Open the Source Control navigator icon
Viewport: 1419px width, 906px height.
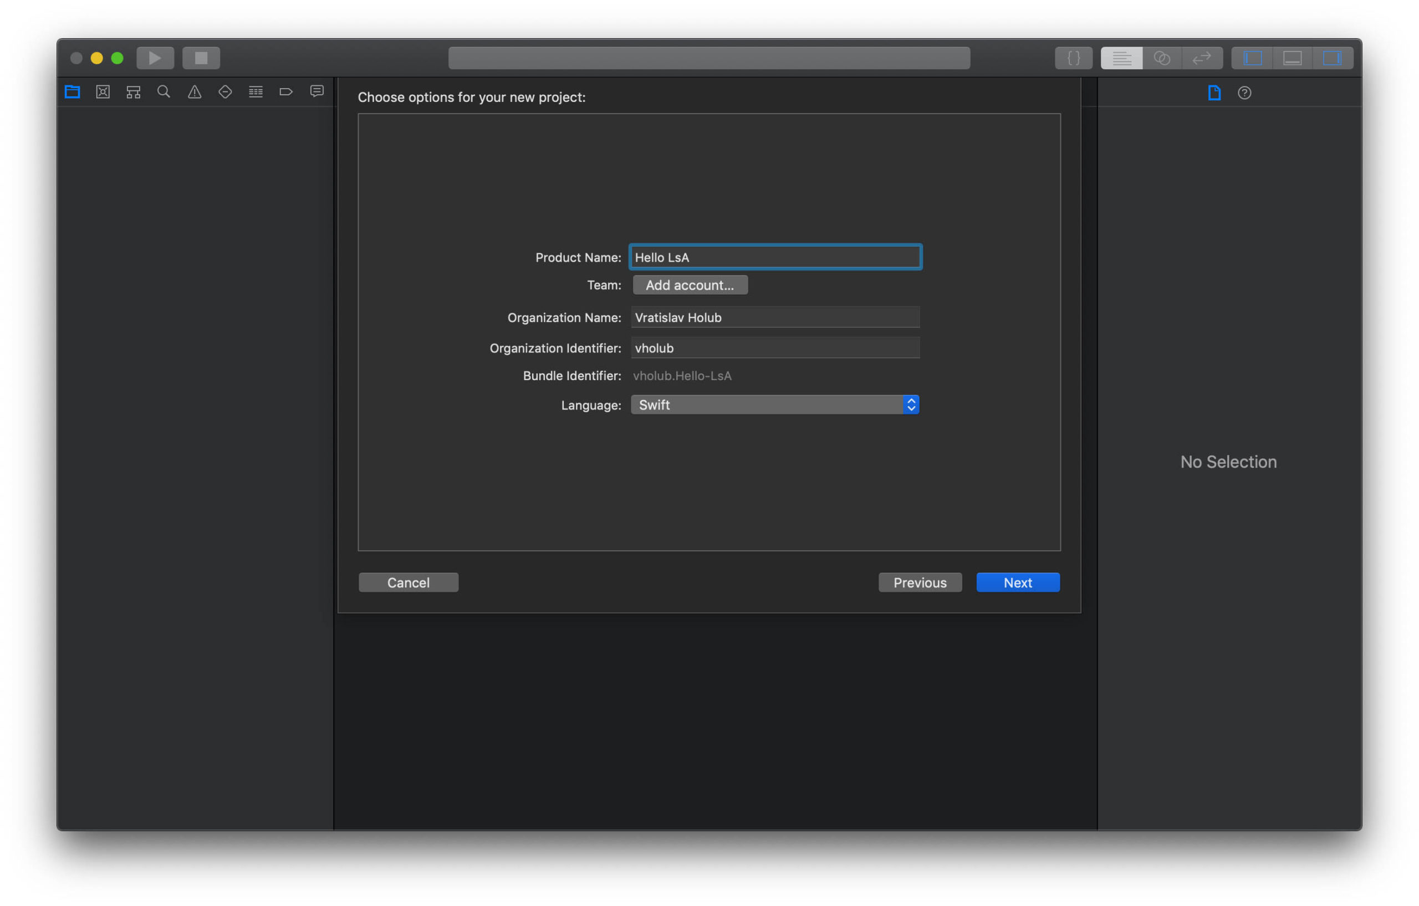tap(103, 92)
